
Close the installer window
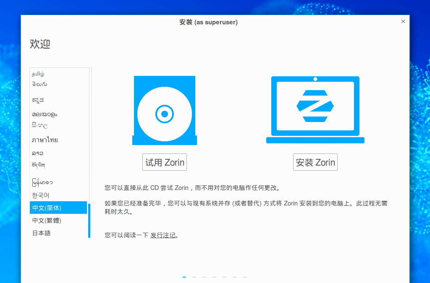coord(403,21)
